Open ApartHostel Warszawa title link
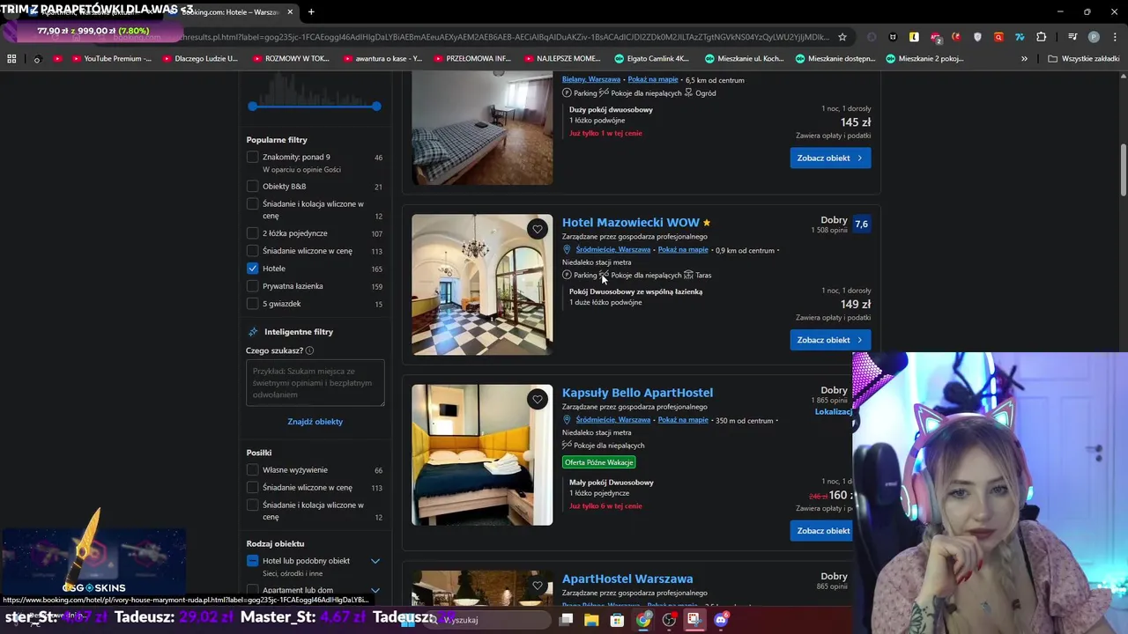 (627, 579)
